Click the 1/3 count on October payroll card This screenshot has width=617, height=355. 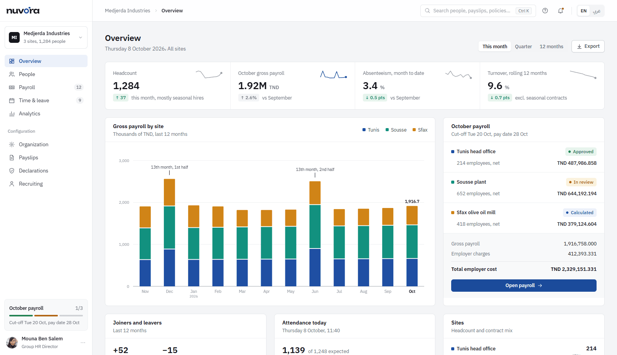(x=79, y=308)
